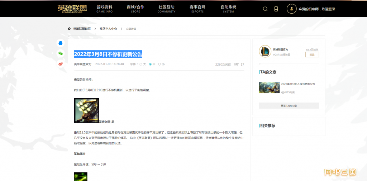Click the 更多TA的内容 button
Screen dimensions: 367x181
coord(289,106)
